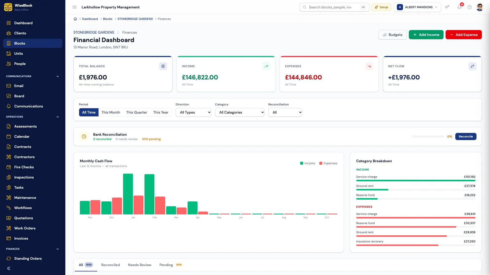This screenshot has height=275, width=490.
Task: Select This Month period
Action: [x=111, y=112]
